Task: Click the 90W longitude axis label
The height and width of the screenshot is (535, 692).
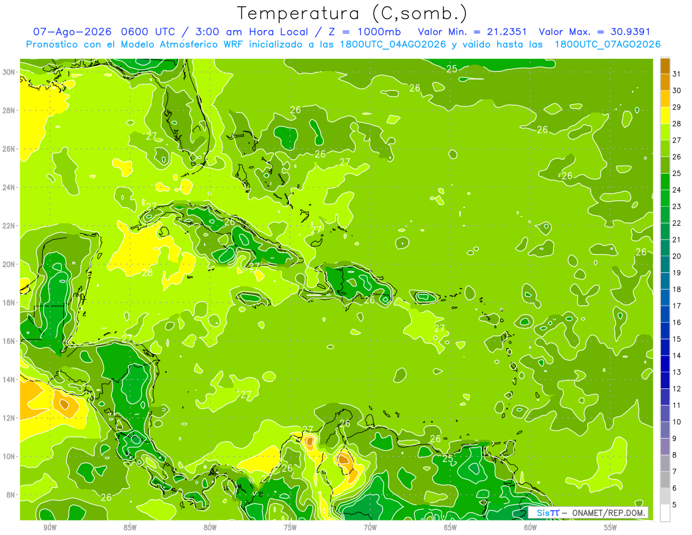Action: point(50,527)
